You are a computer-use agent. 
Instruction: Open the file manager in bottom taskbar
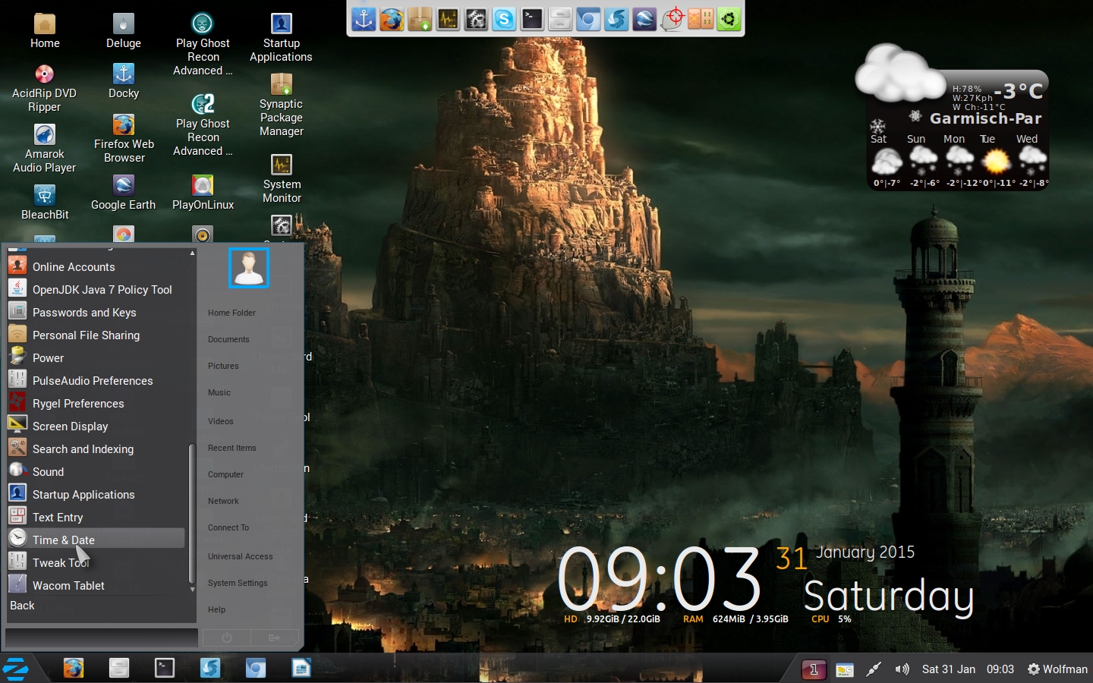[x=119, y=668]
